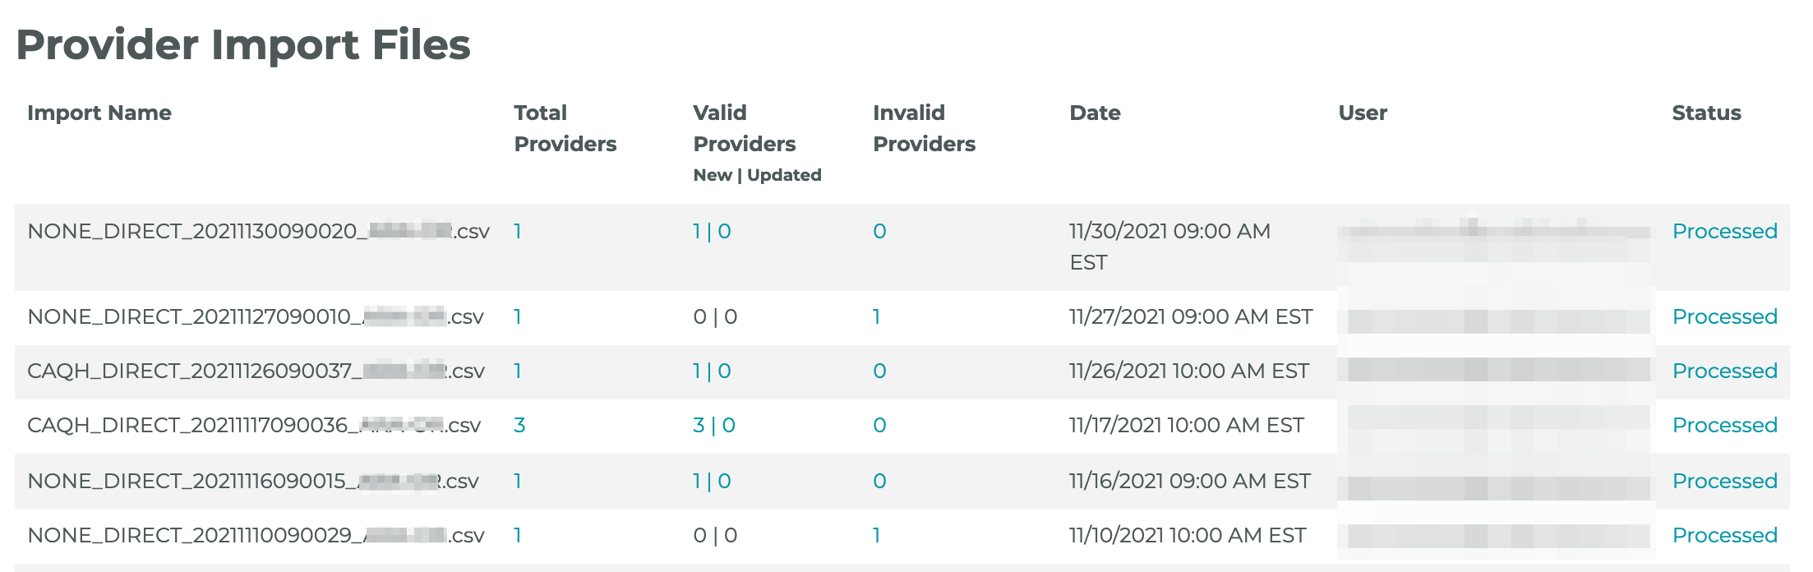Click the Import Name column header

click(99, 113)
